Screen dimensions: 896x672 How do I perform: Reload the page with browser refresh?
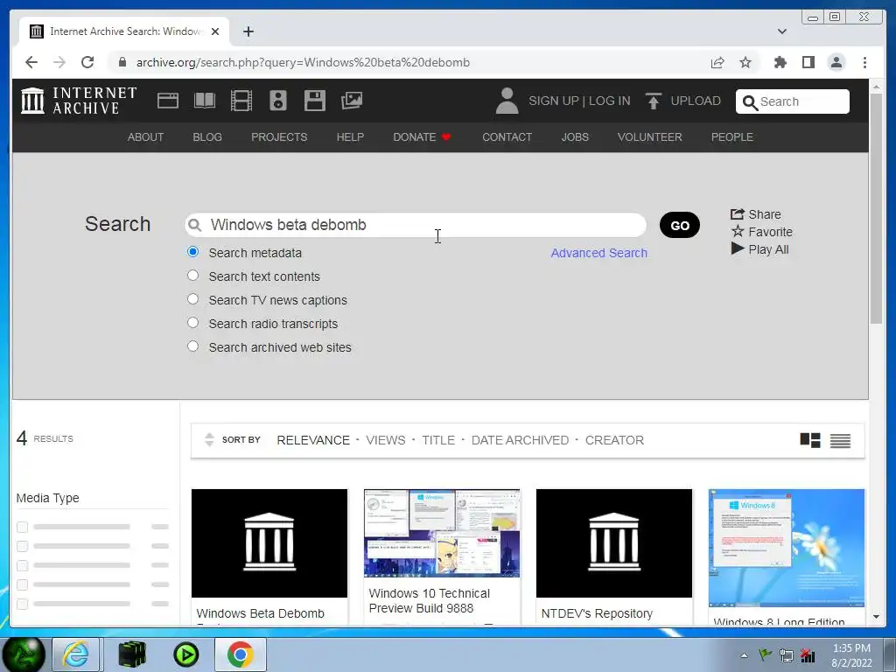point(87,62)
